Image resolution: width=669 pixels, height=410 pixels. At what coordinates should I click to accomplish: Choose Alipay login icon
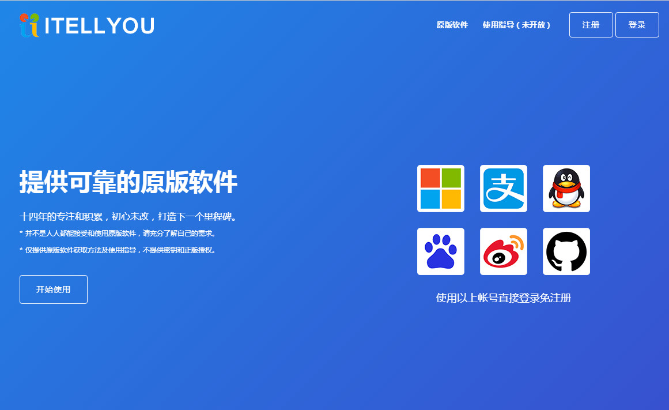coord(503,189)
